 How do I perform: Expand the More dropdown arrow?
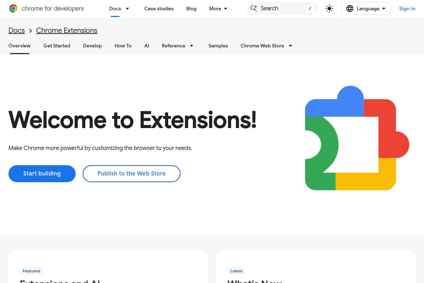coord(225,8)
